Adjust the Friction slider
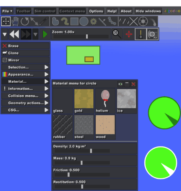The width and height of the screenshot is (181, 191). pyautogui.click(x=82, y=174)
